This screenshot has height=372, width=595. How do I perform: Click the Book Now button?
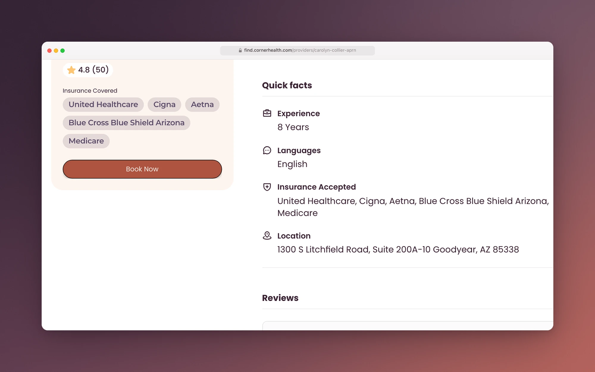(x=142, y=169)
